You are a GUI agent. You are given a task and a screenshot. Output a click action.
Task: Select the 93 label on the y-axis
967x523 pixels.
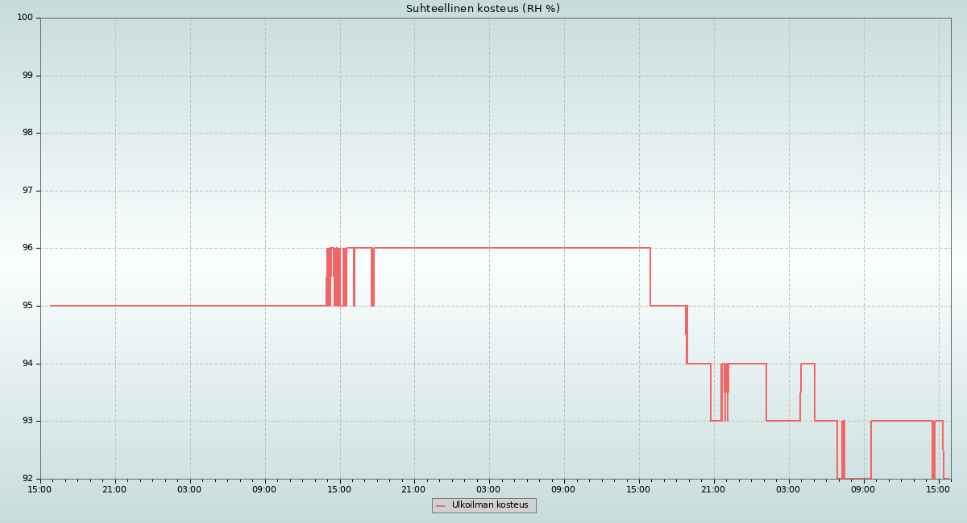(27, 421)
